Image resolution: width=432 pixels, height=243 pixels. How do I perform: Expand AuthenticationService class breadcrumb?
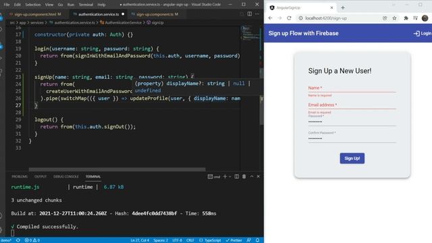(121, 22)
